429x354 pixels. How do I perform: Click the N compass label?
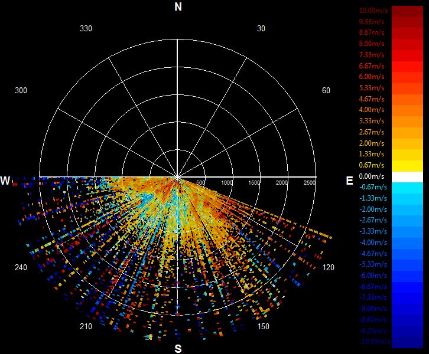tap(178, 7)
